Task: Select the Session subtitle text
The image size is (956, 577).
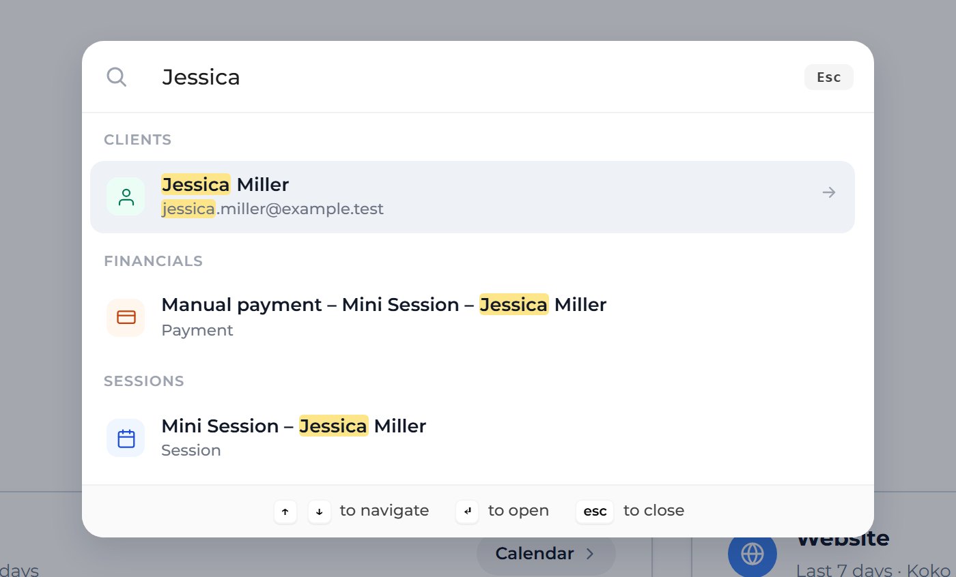Action: tap(191, 450)
